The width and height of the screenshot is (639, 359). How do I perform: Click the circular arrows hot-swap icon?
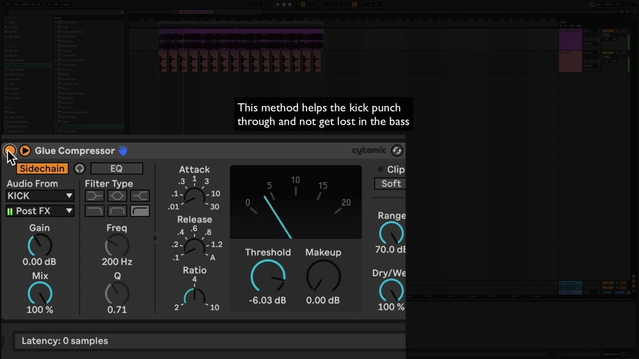coord(397,150)
